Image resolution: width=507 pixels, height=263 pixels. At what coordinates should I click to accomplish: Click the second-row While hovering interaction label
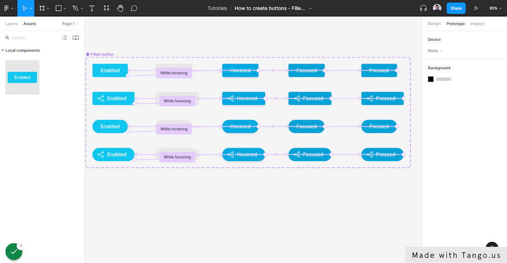pyautogui.click(x=177, y=101)
